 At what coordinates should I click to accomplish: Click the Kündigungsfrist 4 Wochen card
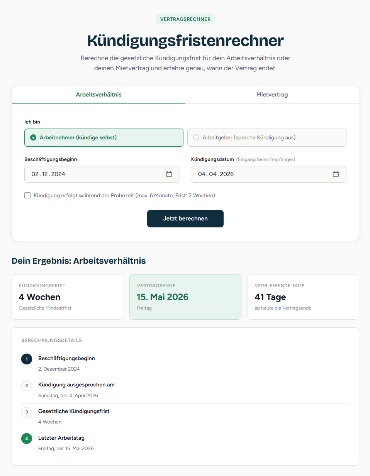click(x=68, y=297)
